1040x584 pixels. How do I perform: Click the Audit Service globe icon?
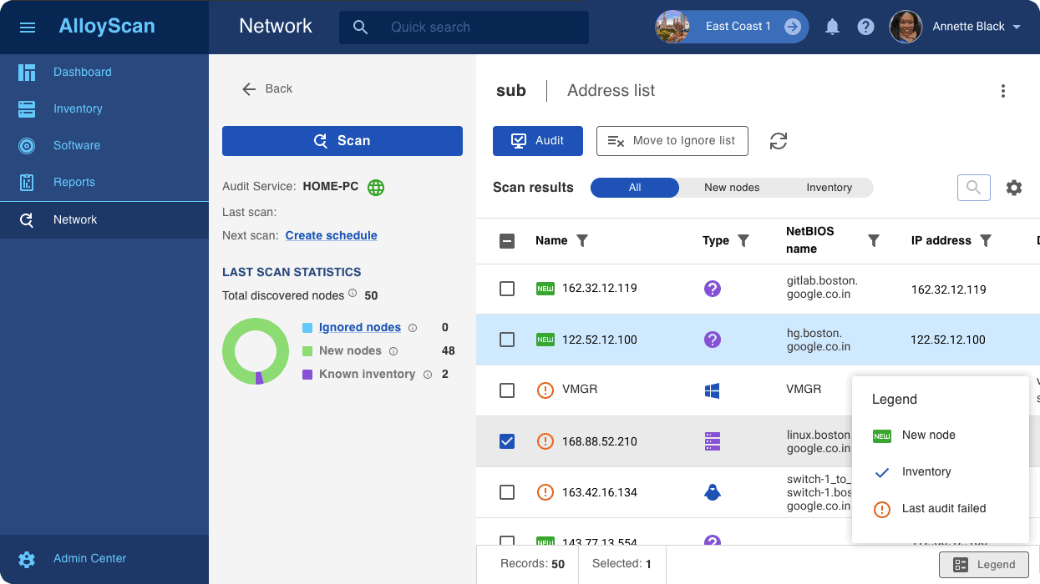click(x=376, y=187)
